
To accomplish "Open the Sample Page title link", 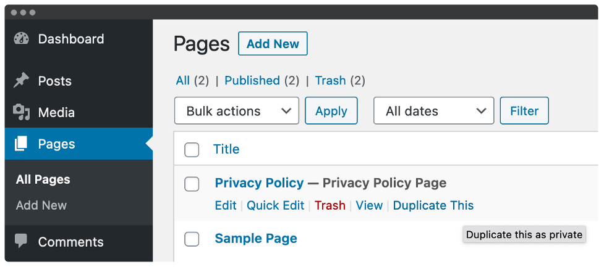I will (x=256, y=238).
